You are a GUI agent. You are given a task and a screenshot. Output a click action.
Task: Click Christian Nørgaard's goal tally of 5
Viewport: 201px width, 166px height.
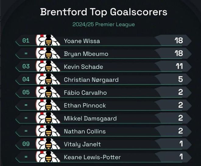[x=180, y=79]
